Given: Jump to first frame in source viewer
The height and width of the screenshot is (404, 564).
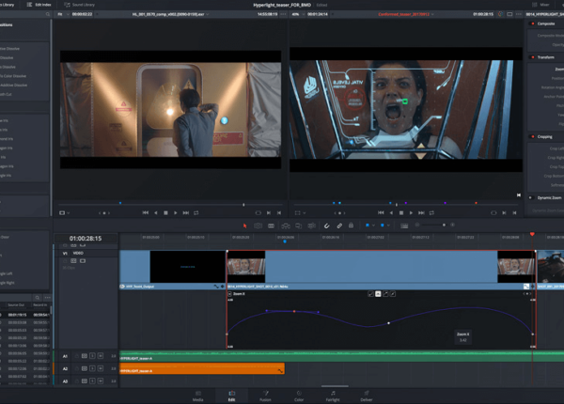Looking at the screenshot, I should [146, 212].
